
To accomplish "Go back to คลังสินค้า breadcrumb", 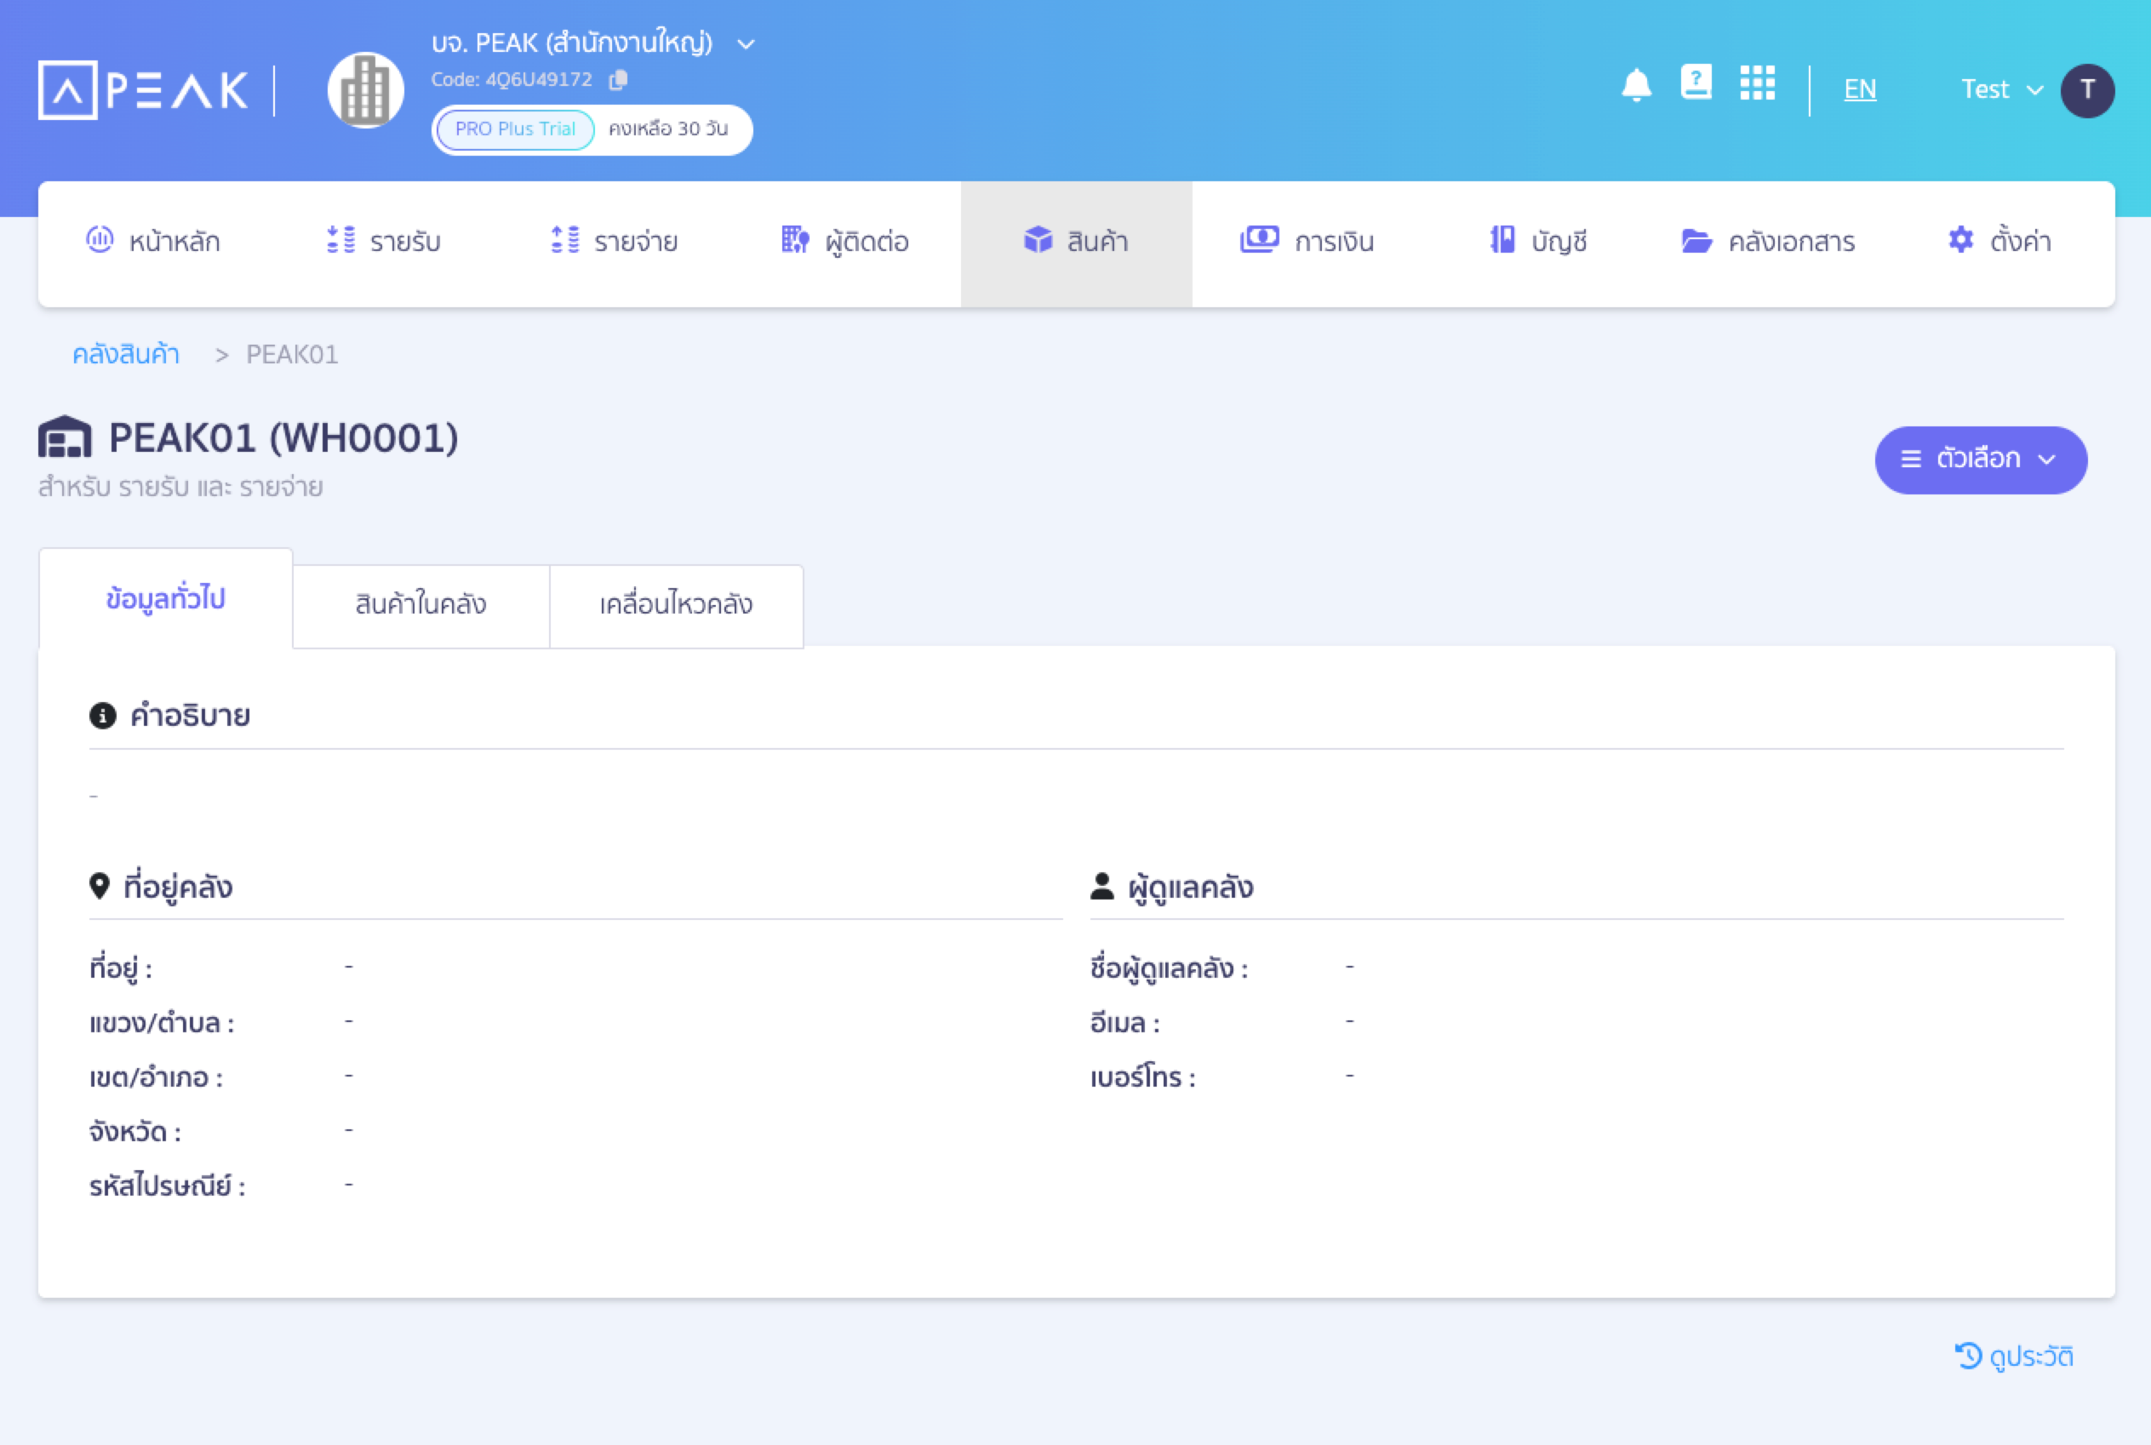I will click(x=126, y=354).
